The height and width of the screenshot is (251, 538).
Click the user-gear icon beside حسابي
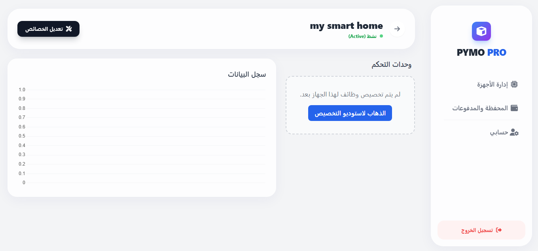pos(514,132)
